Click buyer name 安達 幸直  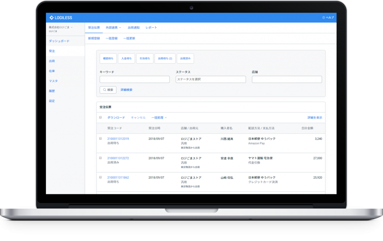pyautogui.click(x=227, y=158)
